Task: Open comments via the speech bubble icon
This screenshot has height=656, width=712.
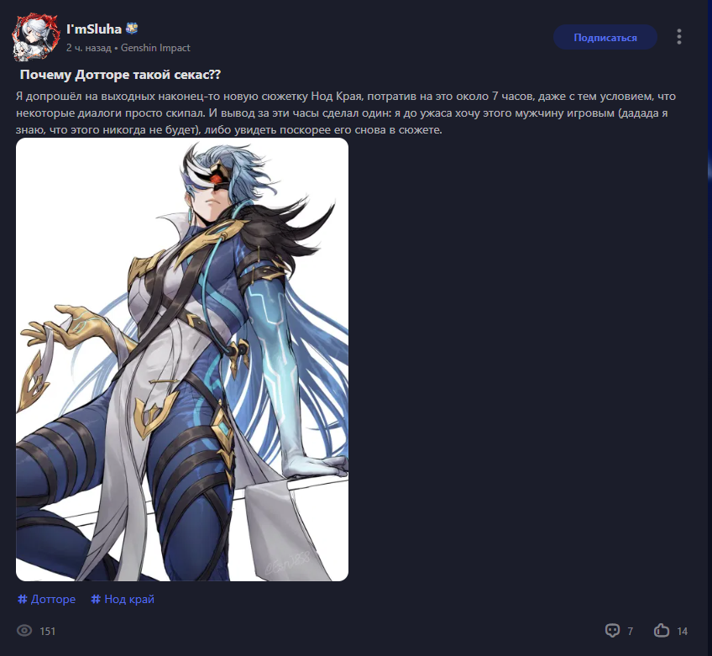Action: coord(613,631)
